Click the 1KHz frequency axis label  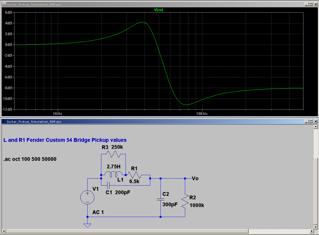[x=58, y=114]
